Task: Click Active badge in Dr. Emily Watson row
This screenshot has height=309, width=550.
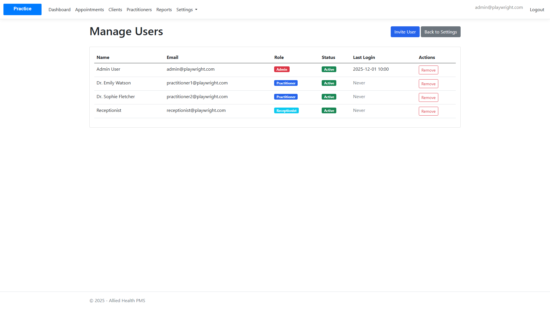Action: [329, 83]
